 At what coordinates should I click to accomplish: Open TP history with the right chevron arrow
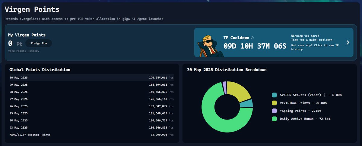[x=348, y=42]
